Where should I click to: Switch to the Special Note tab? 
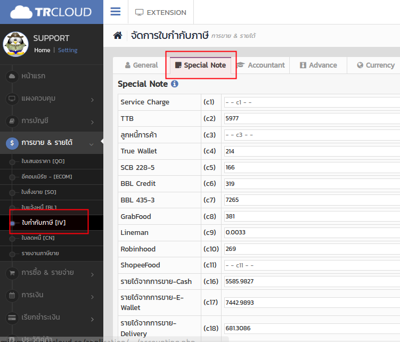point(200,66)
